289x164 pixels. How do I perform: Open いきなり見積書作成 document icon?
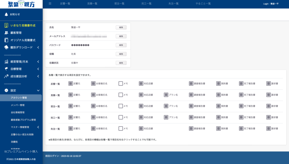(6, 25)
